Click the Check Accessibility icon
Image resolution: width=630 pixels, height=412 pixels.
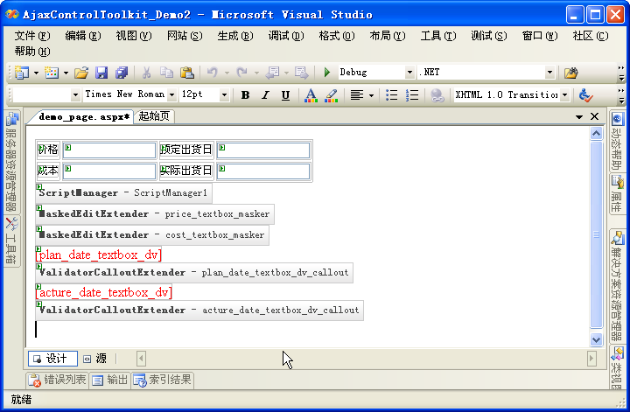[585, 95]
